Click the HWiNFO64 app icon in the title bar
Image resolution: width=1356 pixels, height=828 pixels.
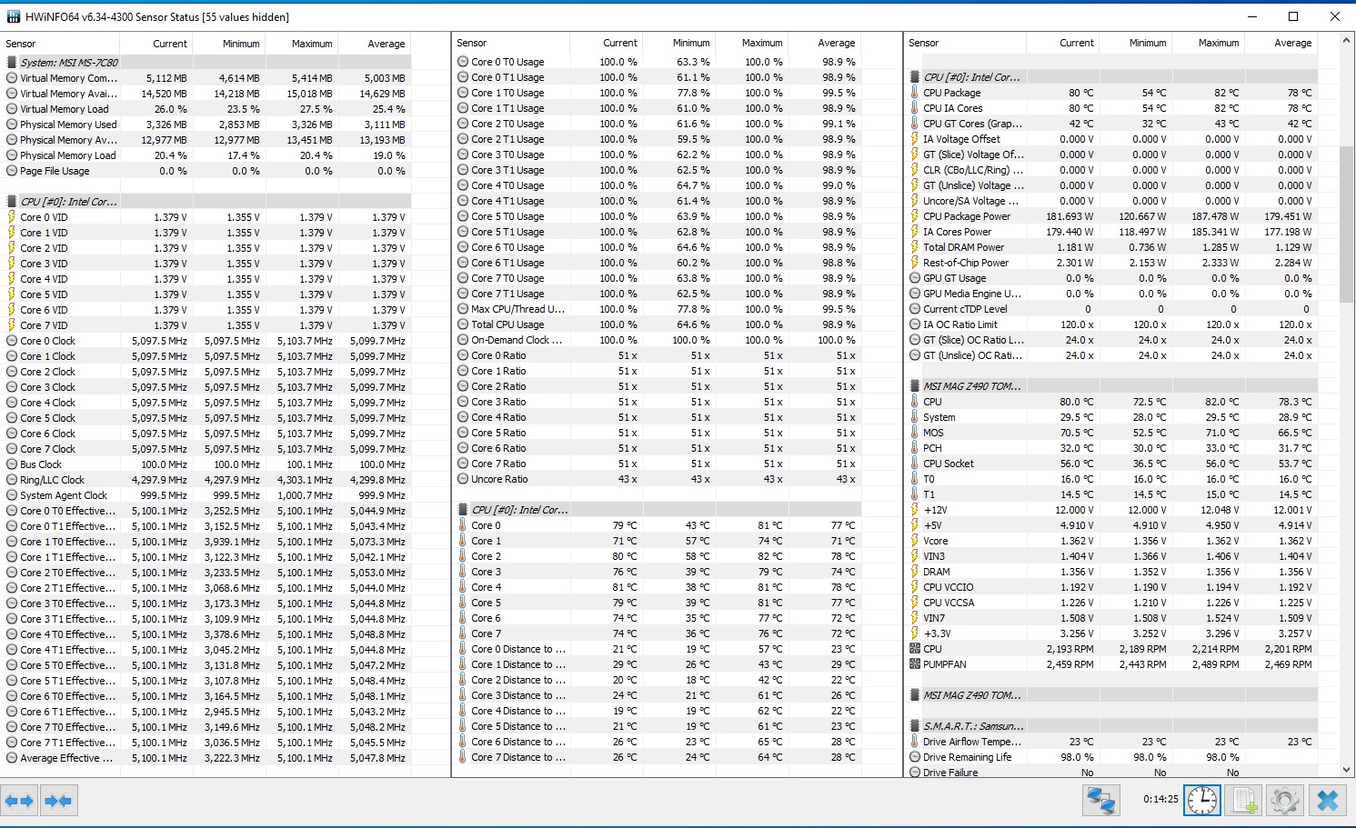pos(13,16)
